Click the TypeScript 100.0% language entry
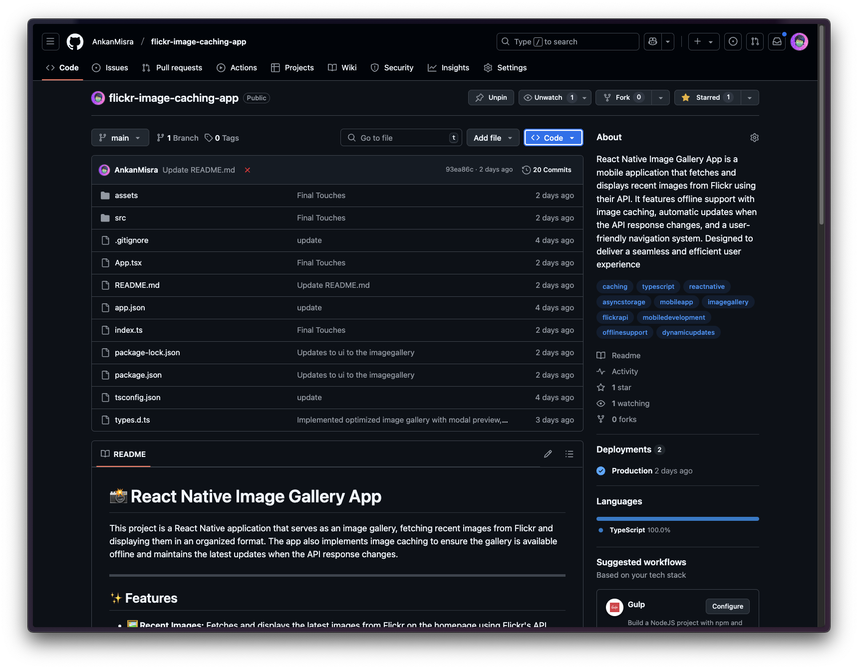858x669 pixels. 634,530
